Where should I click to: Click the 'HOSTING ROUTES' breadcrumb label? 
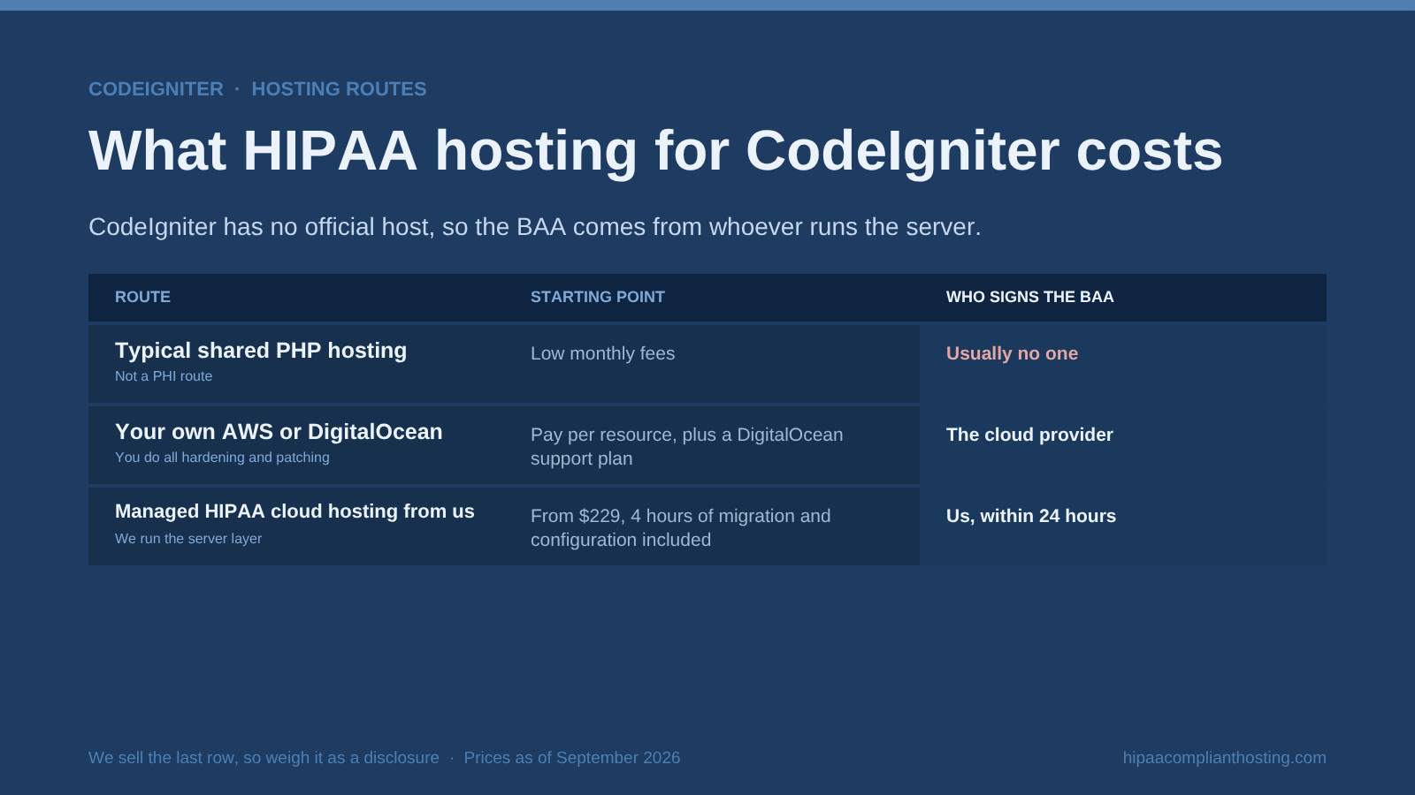pyautogui.click(x=339, y=89)
